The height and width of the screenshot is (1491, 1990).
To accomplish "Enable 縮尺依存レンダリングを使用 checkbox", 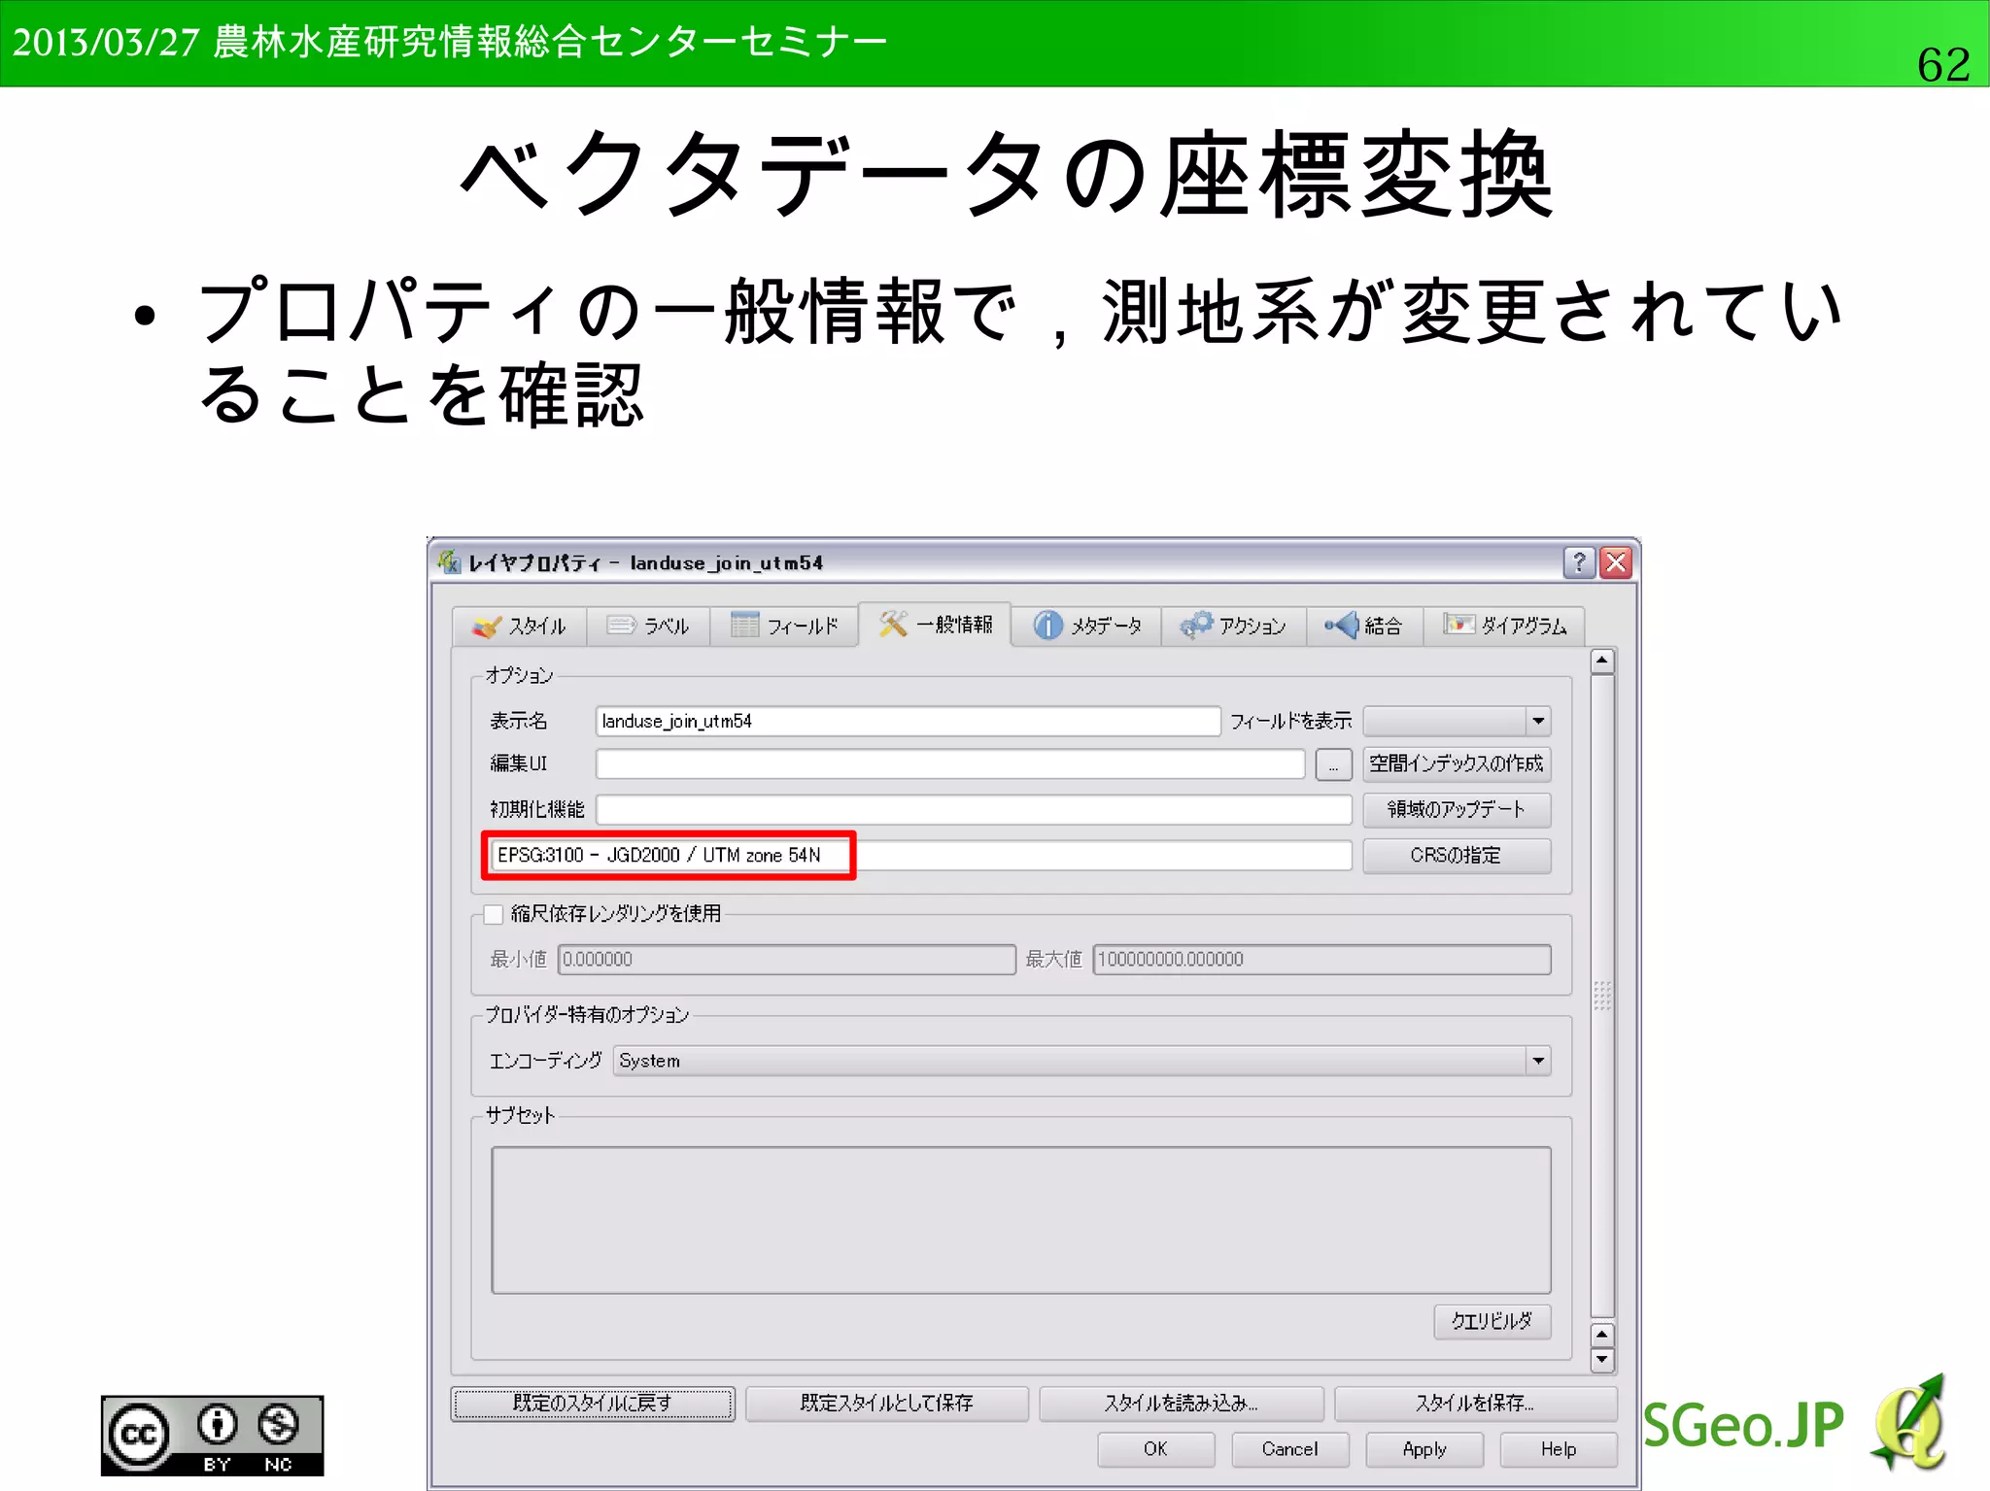I will click(494, 914).
